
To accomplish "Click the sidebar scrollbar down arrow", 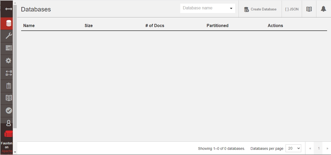I will [x=15, y=152].
